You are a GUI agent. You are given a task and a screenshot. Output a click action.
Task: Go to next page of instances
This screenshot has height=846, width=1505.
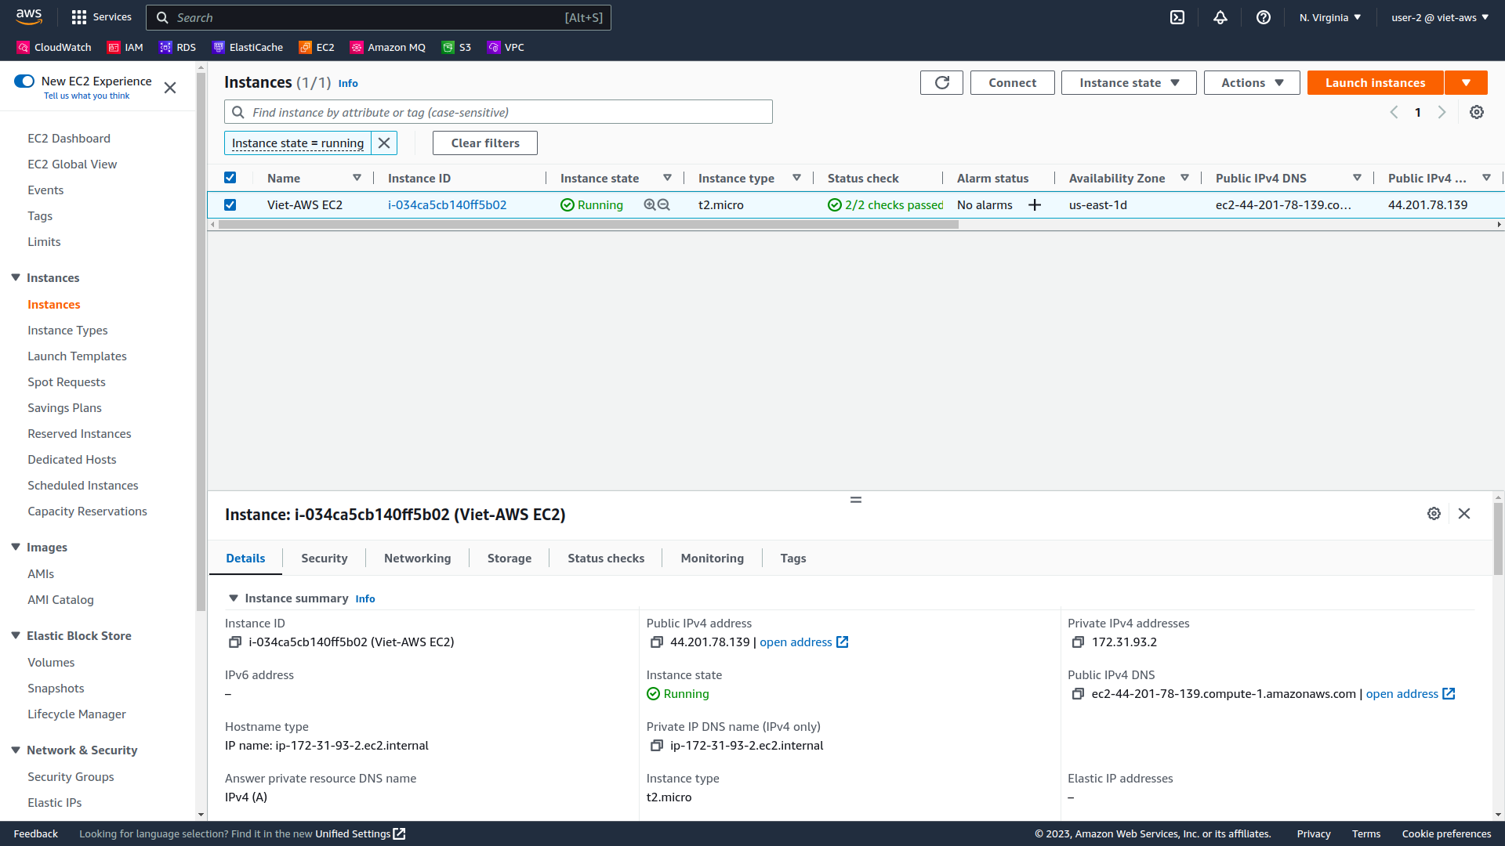click(x=1442, y=112)
